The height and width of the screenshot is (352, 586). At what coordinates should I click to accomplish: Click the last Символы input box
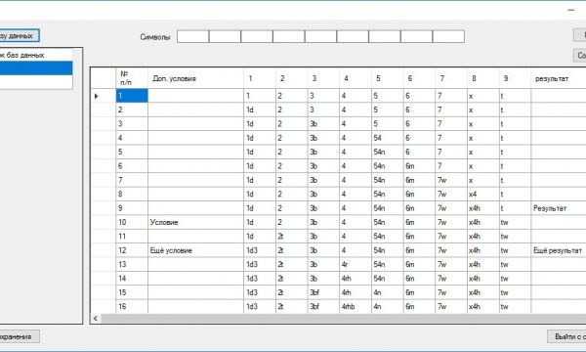click(x=448, y=36)
